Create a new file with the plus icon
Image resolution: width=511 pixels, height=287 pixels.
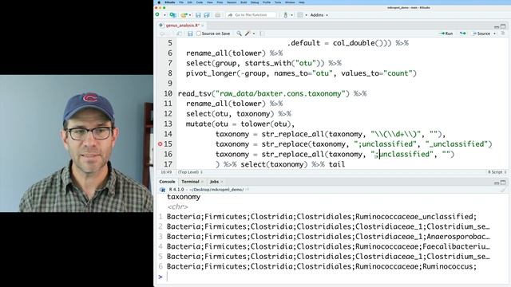tap(157, 14)
